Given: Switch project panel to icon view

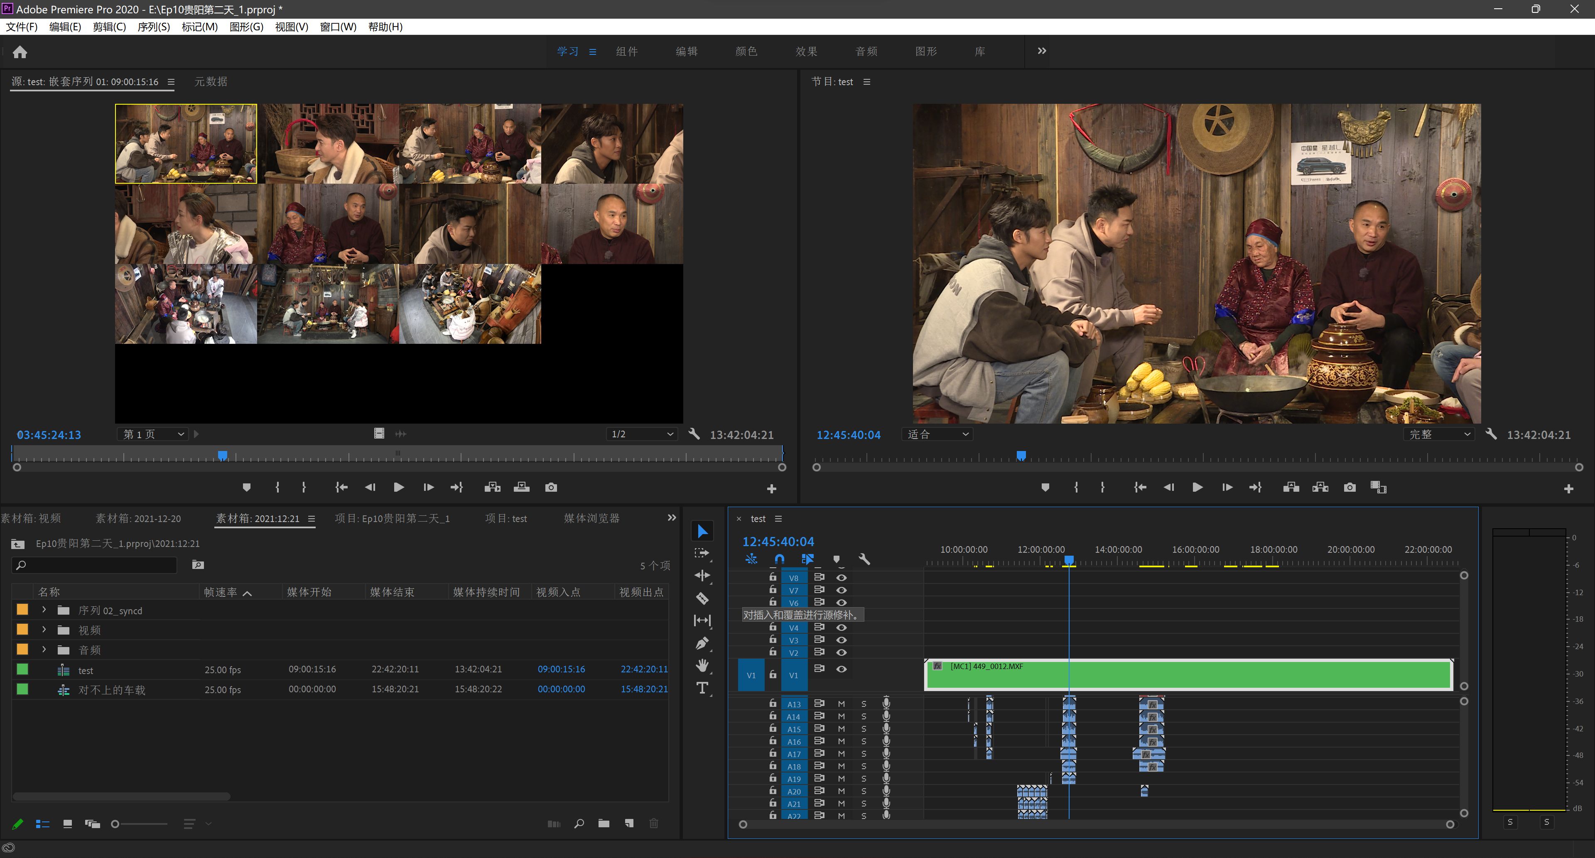Looking at the screenshot, I should [x=67, y=824].
